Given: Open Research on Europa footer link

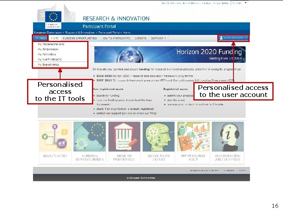Looking at the screenshot, I should [x=204, y=170].
